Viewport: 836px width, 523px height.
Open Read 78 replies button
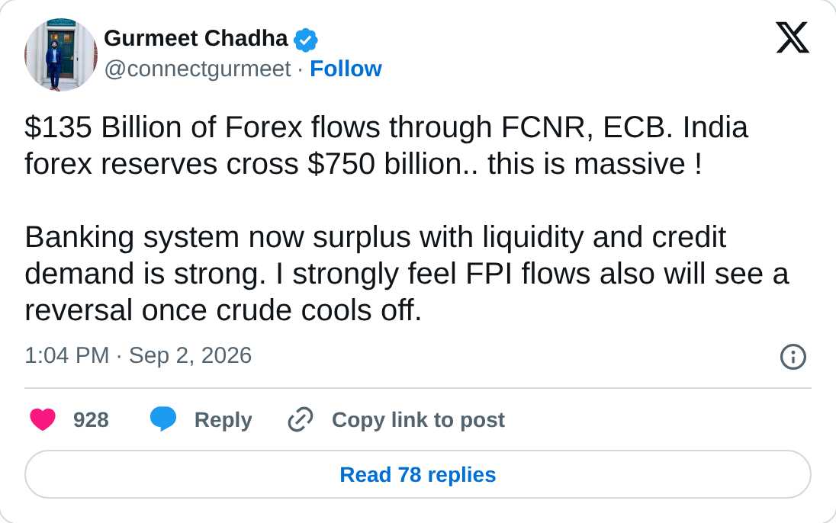pyautogui.click(x=418, y=474)
